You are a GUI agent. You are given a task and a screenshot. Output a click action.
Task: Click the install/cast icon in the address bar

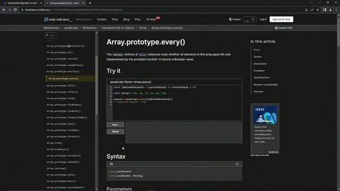click(x=306, y=10)
